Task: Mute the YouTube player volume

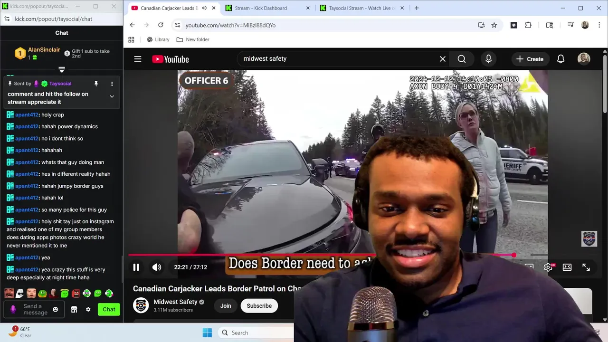Action: 157,267
